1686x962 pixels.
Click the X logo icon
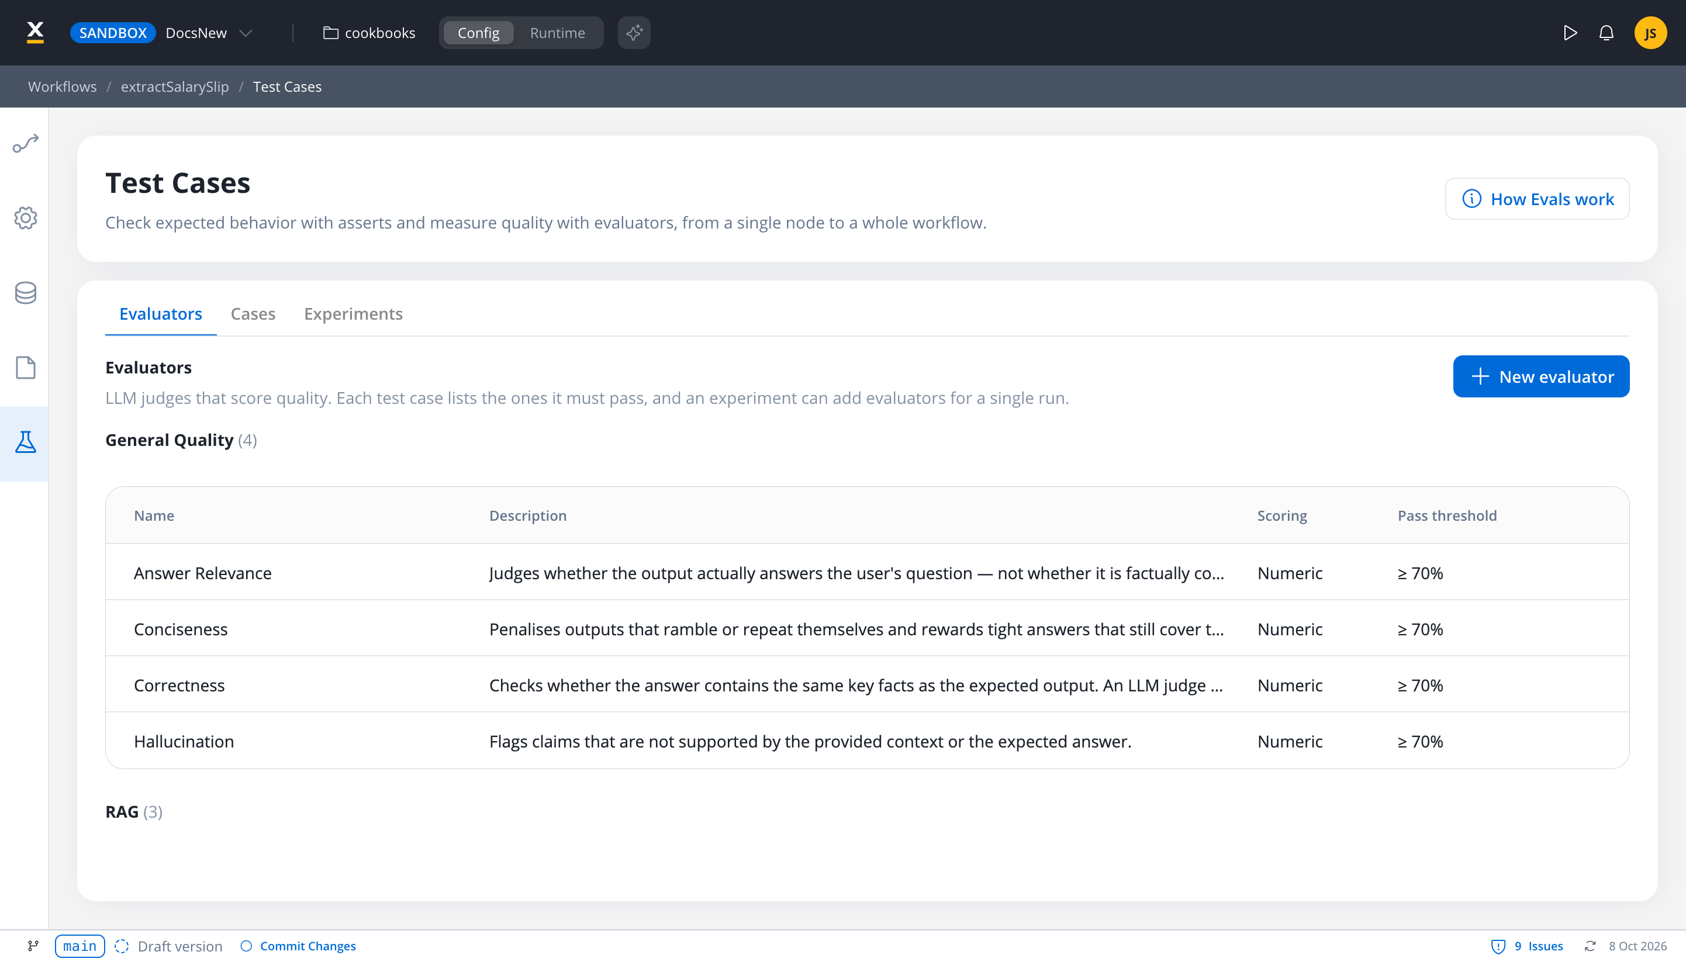[x=35, y=32]
